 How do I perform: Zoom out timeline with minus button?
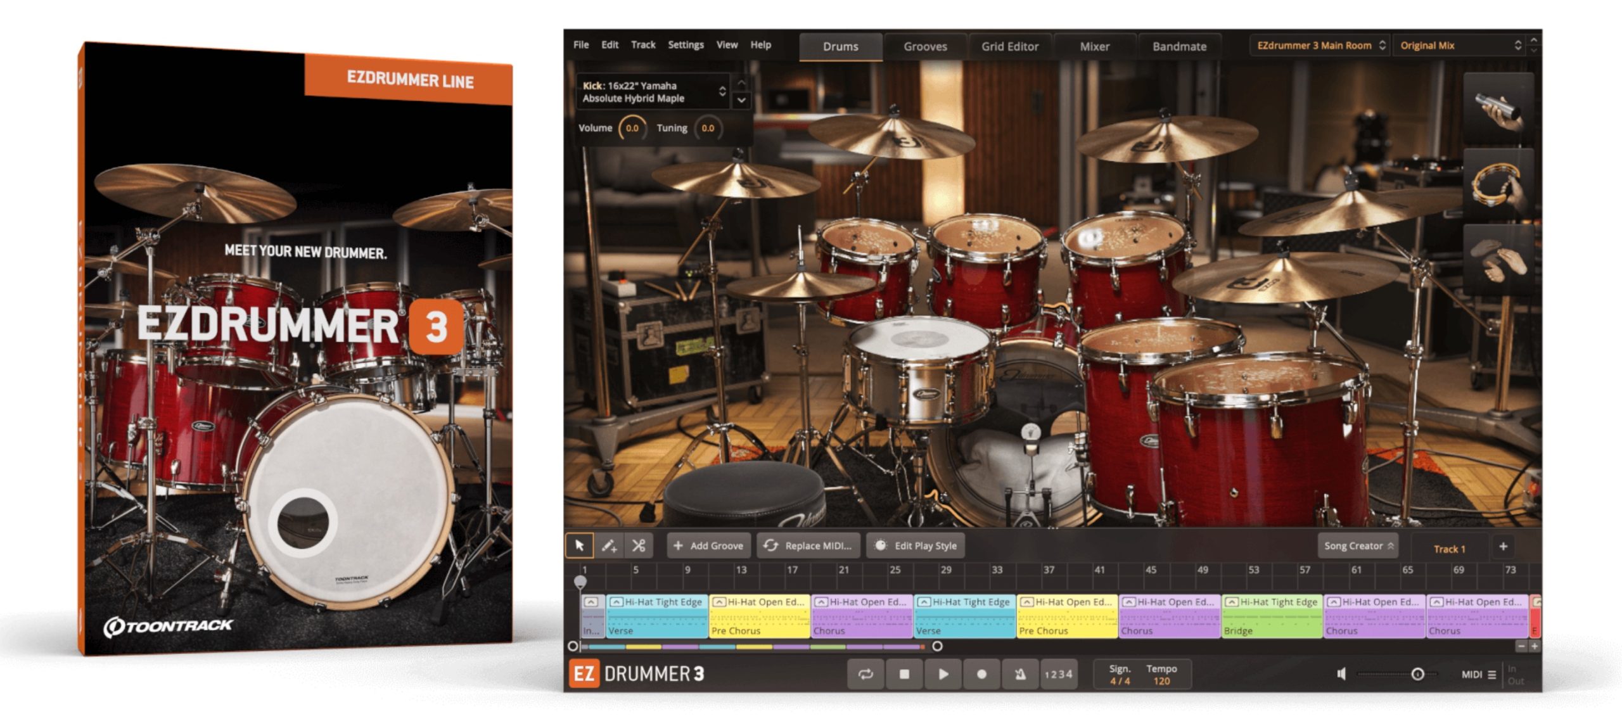point(1521,646)
